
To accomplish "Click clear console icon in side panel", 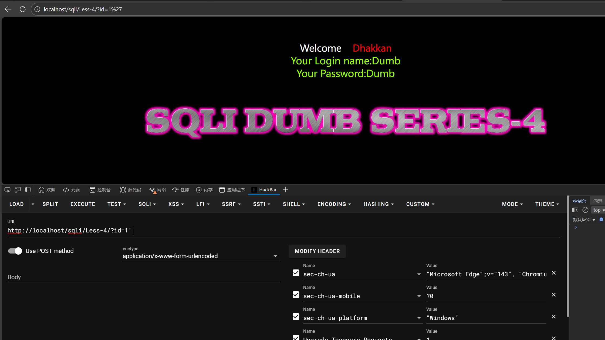I will coord(585,210).
